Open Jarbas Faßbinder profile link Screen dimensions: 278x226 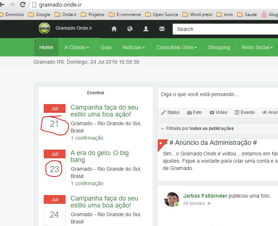205,196
